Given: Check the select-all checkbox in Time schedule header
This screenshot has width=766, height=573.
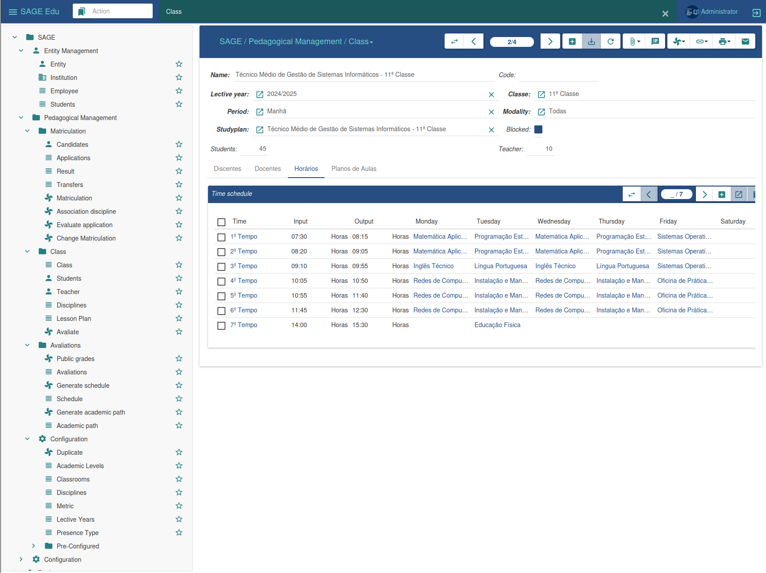Looking at the screenshot, I should pos(221,222).
